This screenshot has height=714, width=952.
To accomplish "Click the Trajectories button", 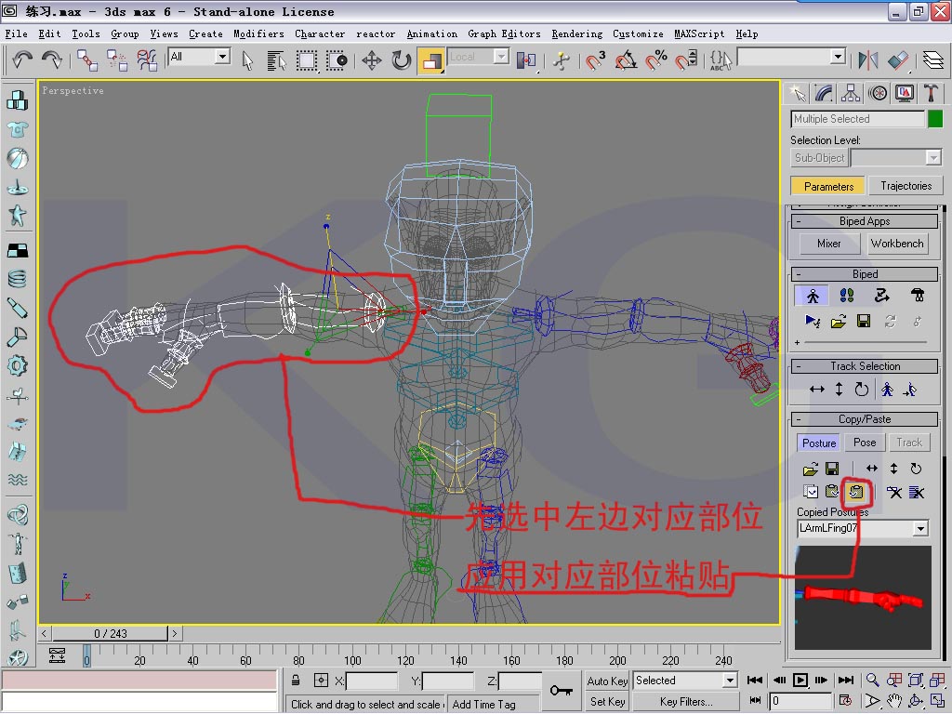I will 906,186.
